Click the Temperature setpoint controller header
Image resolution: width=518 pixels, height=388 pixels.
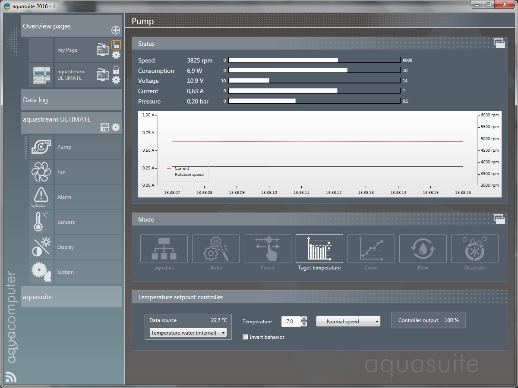[319, 297]
